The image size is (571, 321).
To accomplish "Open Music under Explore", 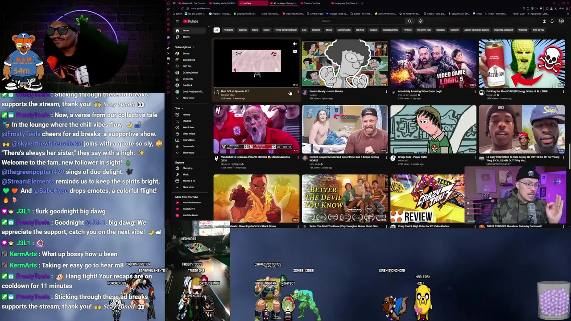I will point(190,174).
